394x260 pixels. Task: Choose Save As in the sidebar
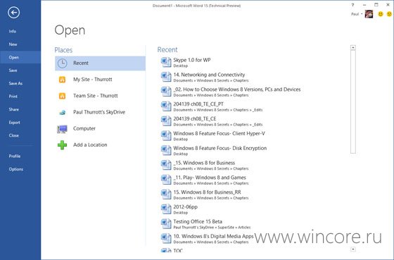click(15, 84)
